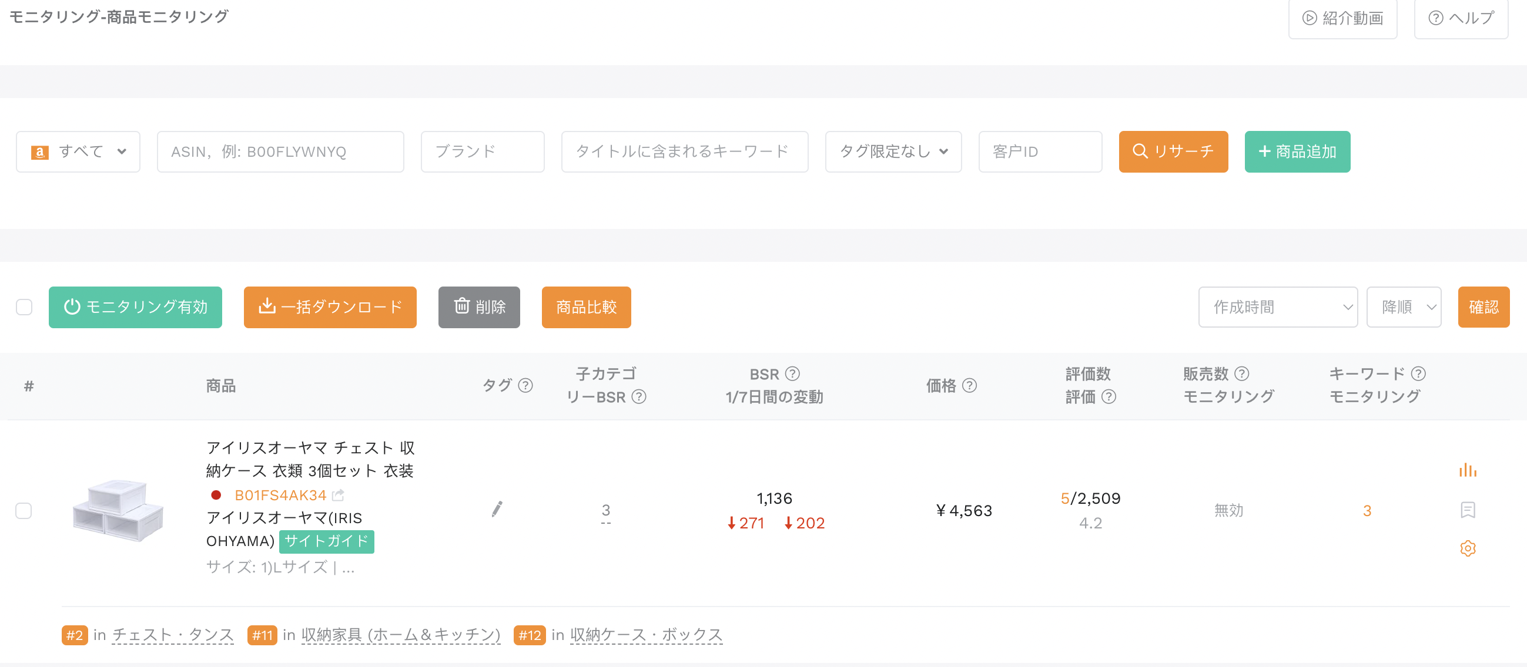The width and height of the screenshot is (1527, 667).
Task: Open the orange gear settings icon
Action: [x=1468, y=548]
